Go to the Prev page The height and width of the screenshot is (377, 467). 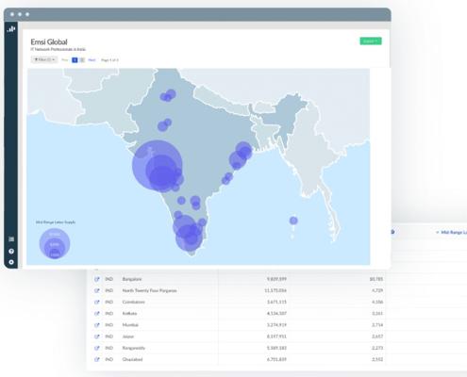pos(65,59)
